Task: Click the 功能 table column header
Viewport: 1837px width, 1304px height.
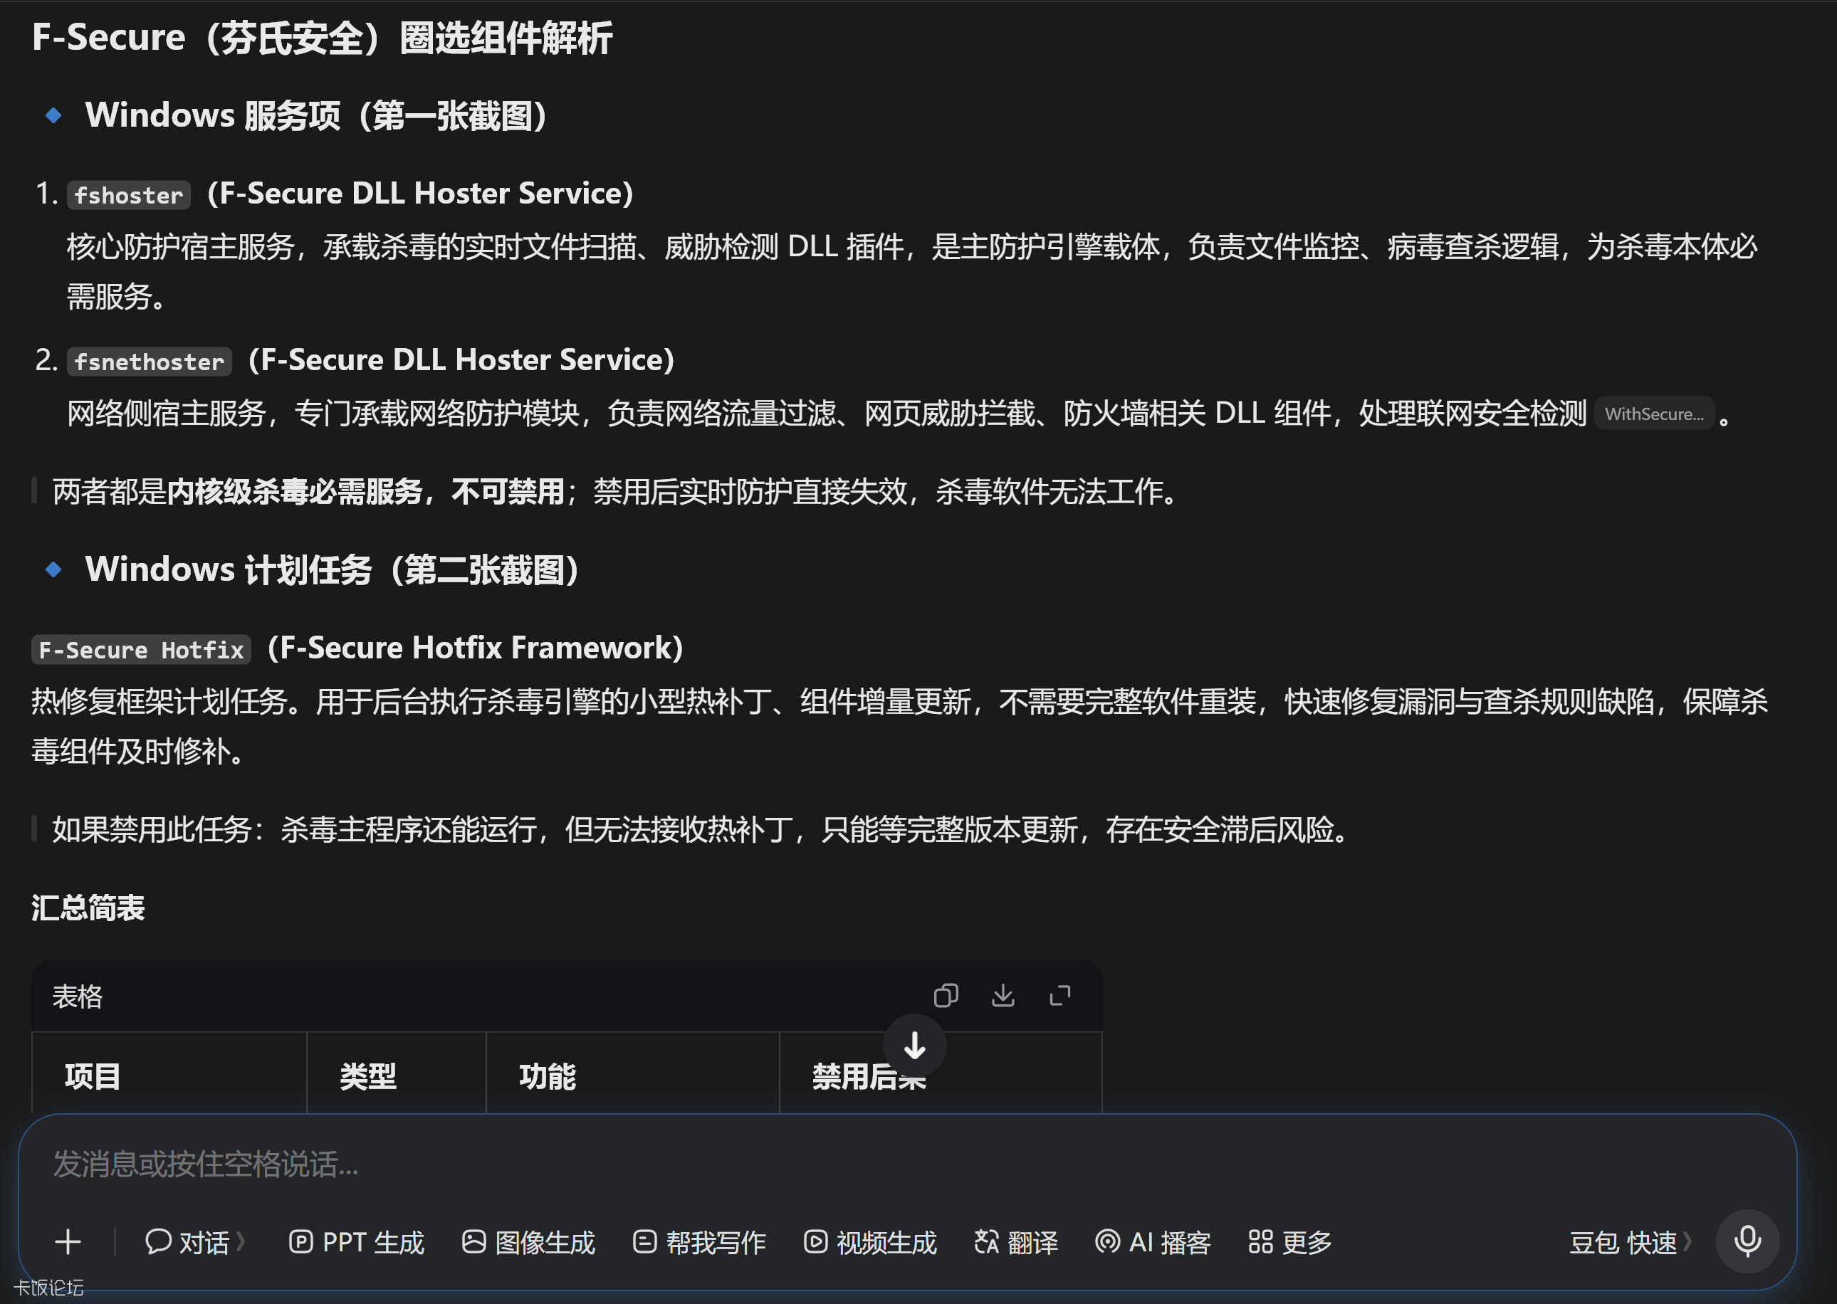Action: (x=632, y=1076)
